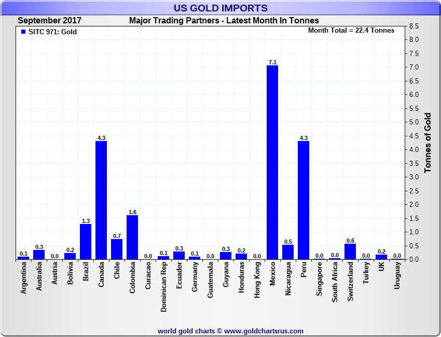Click the 'Mexico' axis label
This screenshot has height=337, width=441.
click(x=272, y=273)
